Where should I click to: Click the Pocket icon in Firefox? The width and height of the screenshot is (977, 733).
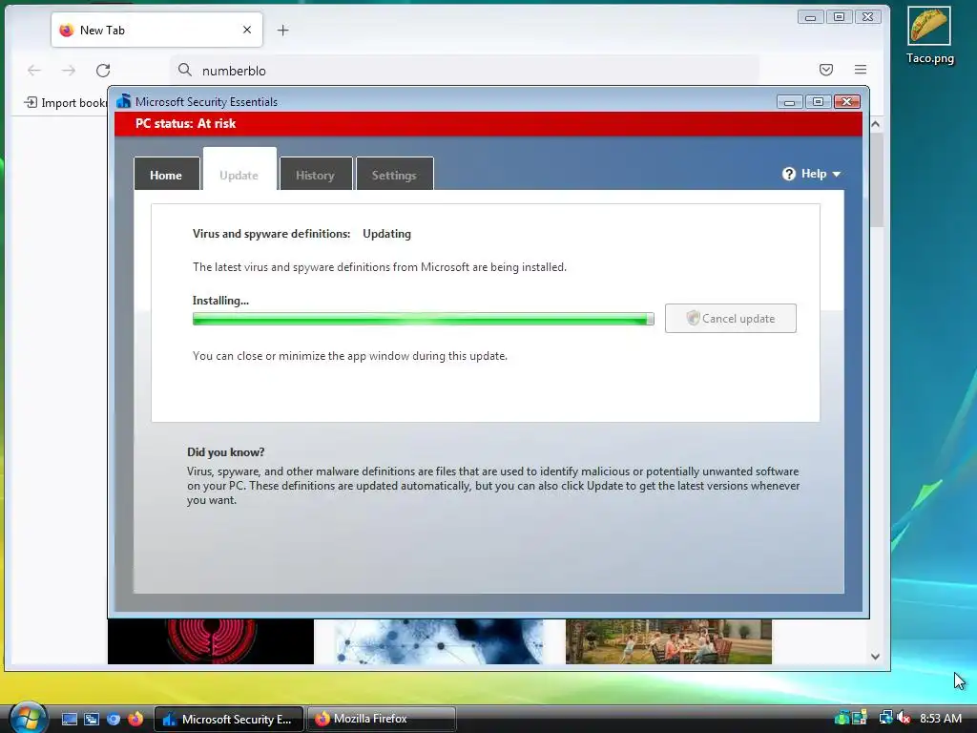tap(826, 70)
